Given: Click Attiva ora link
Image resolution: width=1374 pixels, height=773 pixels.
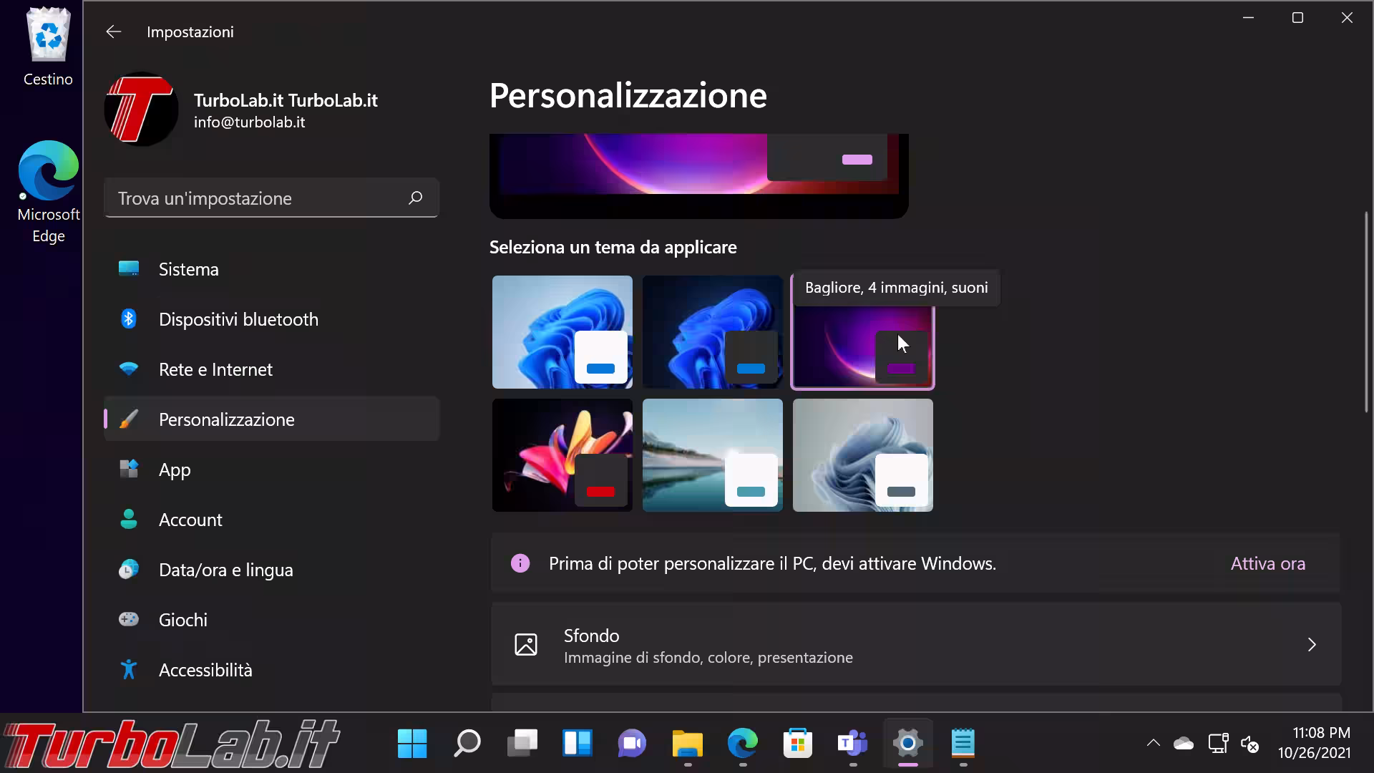Looking at the screenshot, I should (1267, 564).
